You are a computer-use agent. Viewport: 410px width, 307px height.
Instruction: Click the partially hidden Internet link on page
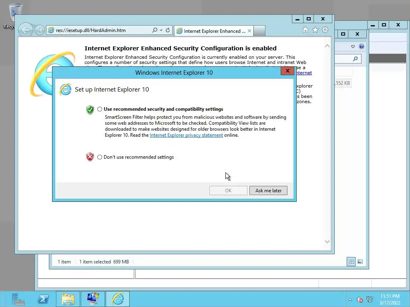click(x=304, y=73)
